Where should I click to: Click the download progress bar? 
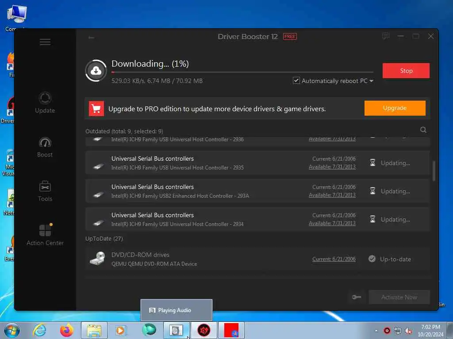tap(242, 72)
